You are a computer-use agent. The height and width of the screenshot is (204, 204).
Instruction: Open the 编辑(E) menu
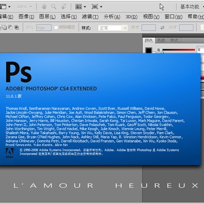point(7,17)
